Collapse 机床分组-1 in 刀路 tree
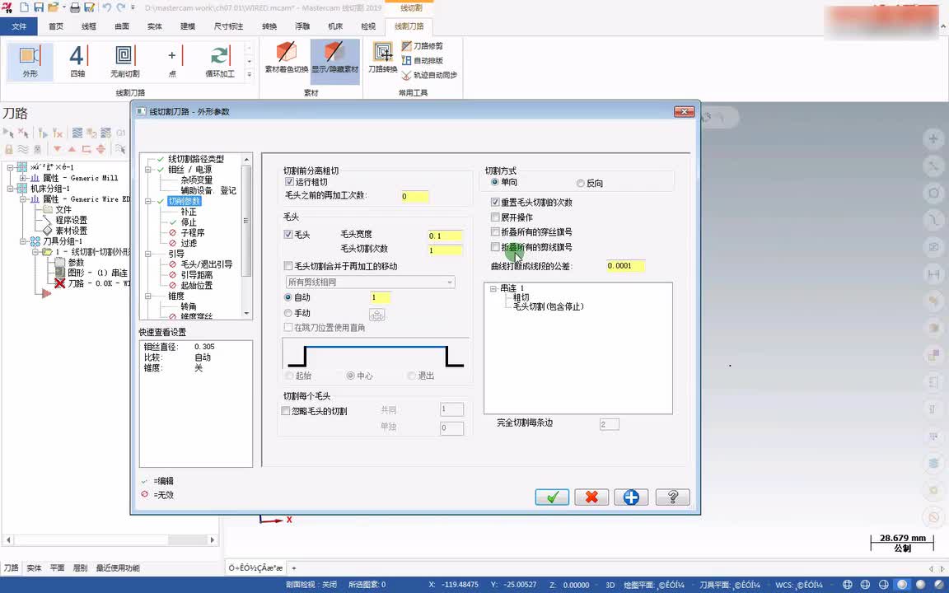Viewport: 949px width, 593px height. [x=10, y=189]
